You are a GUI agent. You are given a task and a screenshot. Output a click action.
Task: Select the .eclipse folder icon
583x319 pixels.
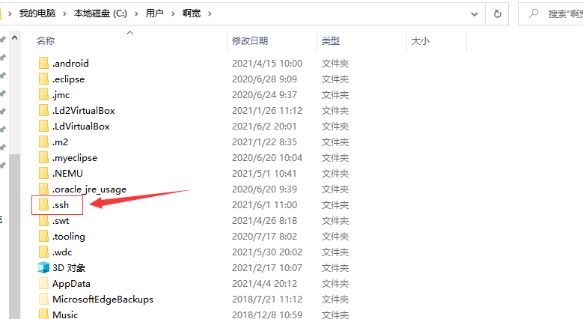point(43,79)
